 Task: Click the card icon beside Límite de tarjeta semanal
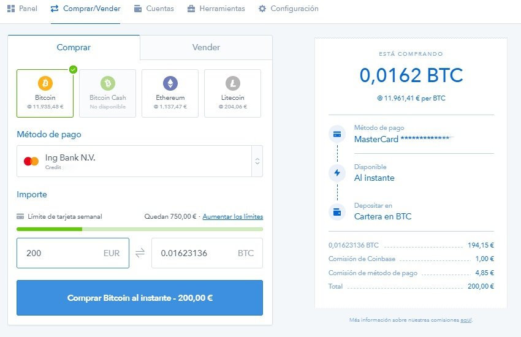click(x=20, y=216)
